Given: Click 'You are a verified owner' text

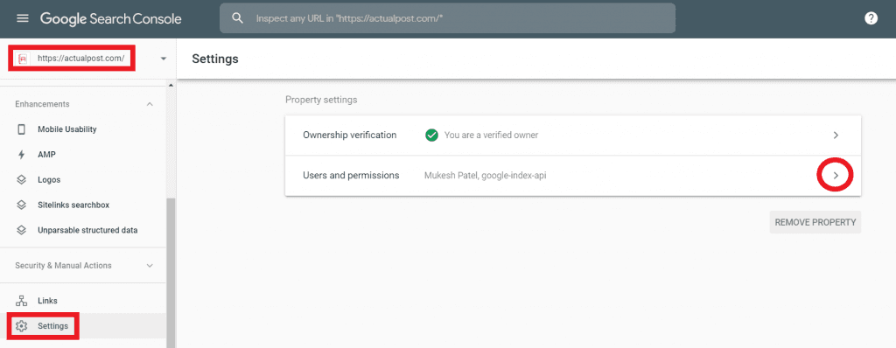Looking at the screenshot, I should (x=491, y=136).
